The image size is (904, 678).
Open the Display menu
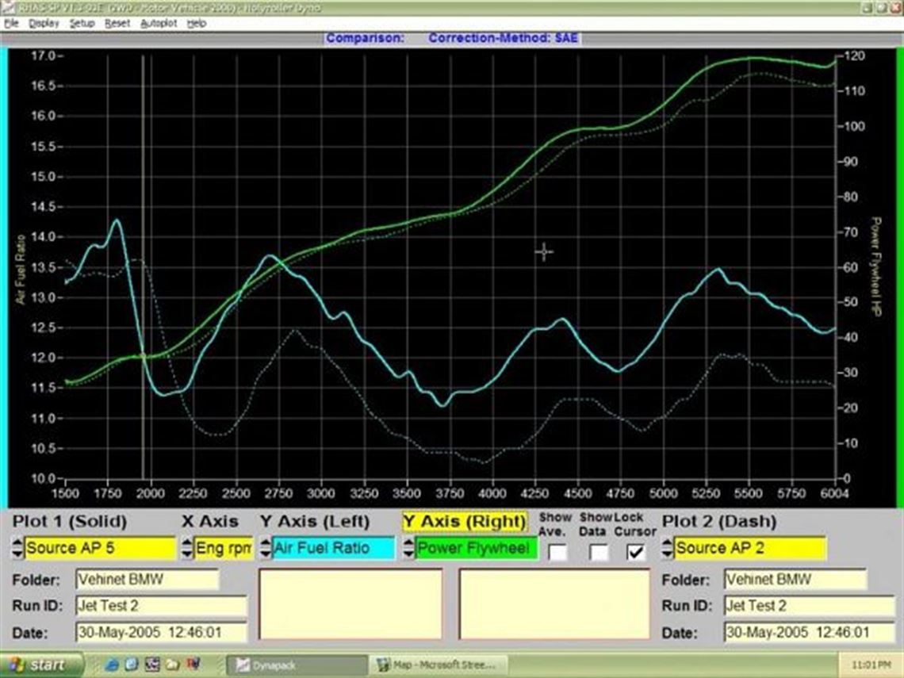44,24
